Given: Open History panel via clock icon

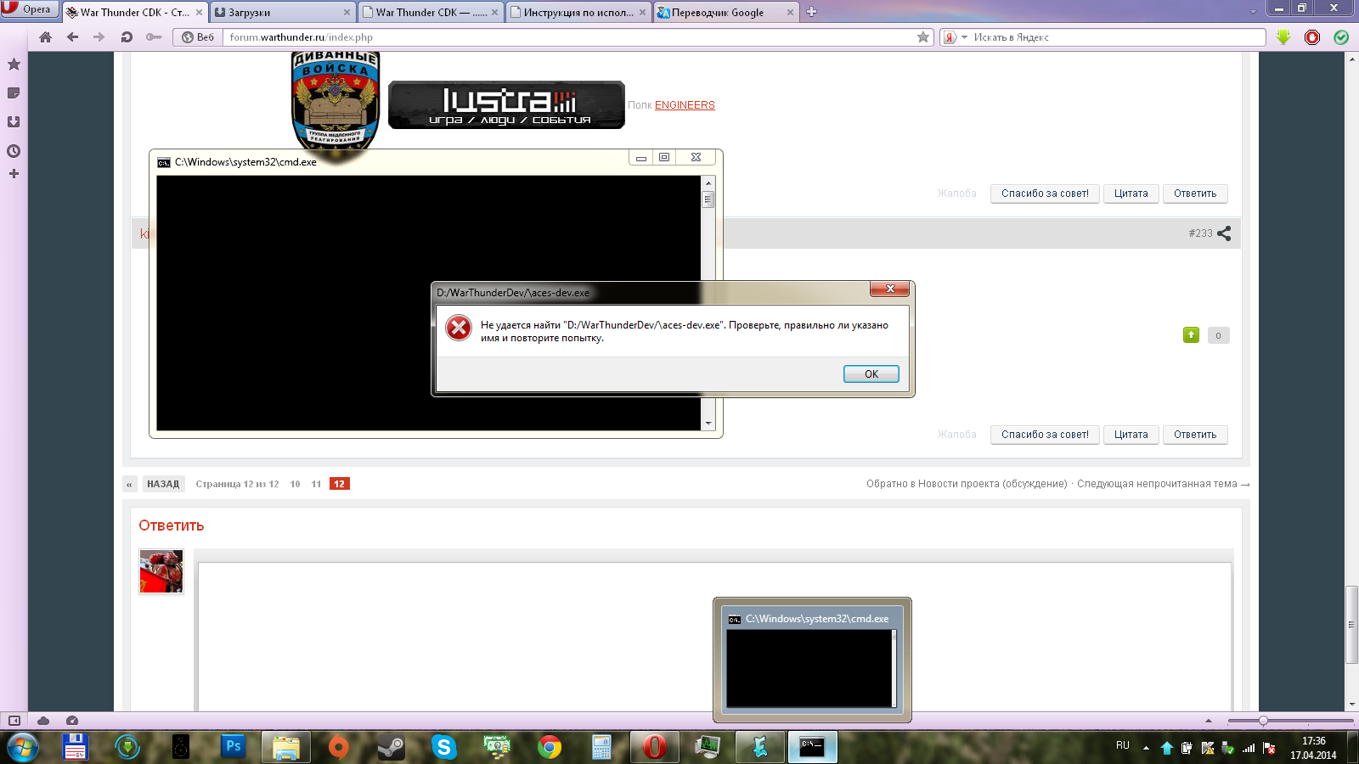Looking at the screenshot, I should (x=14, y=151).
